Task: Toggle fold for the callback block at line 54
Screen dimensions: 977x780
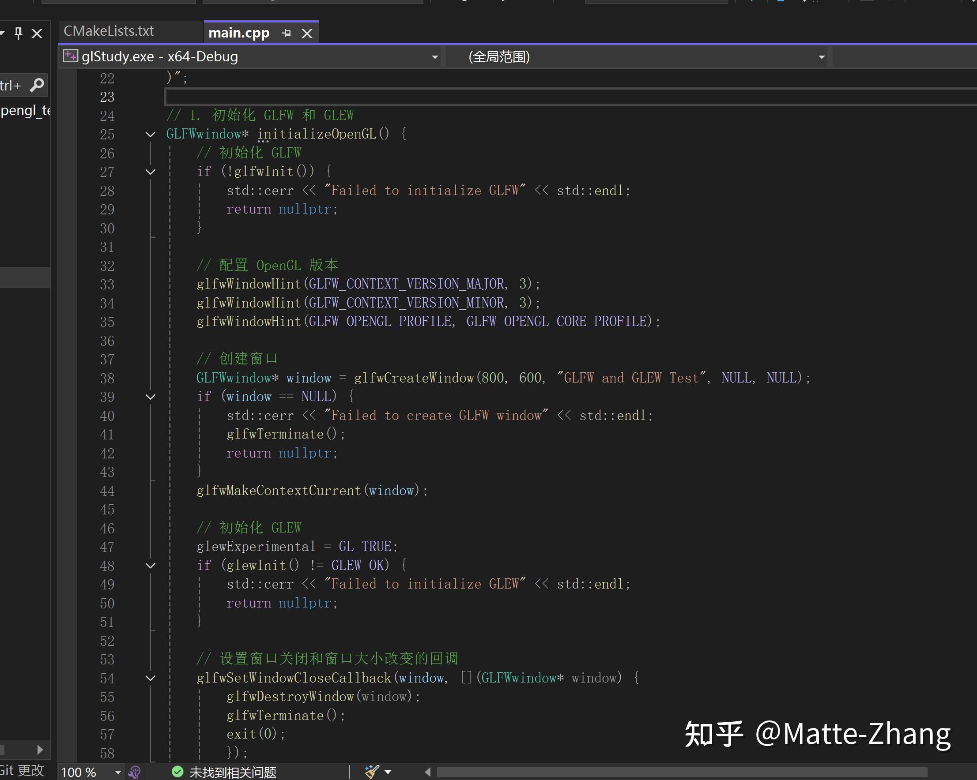Action: click(151, 678)
